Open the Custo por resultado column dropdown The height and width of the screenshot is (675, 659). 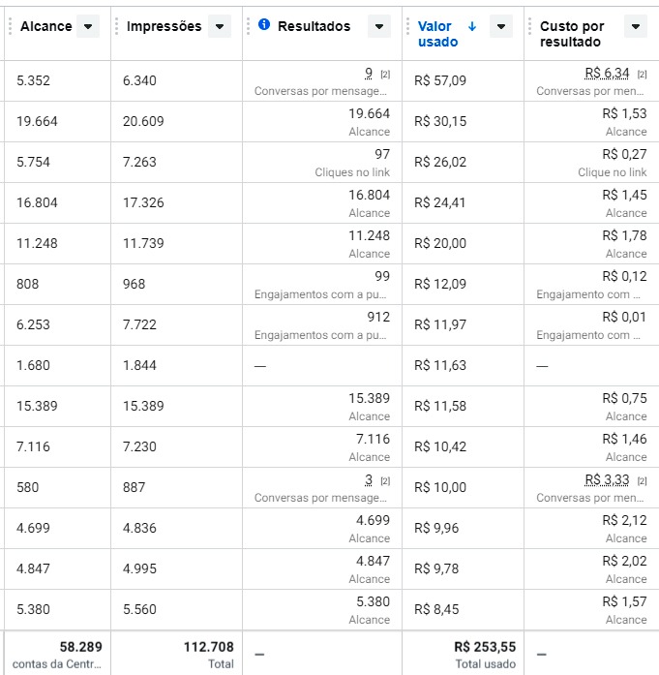point(635,27)
